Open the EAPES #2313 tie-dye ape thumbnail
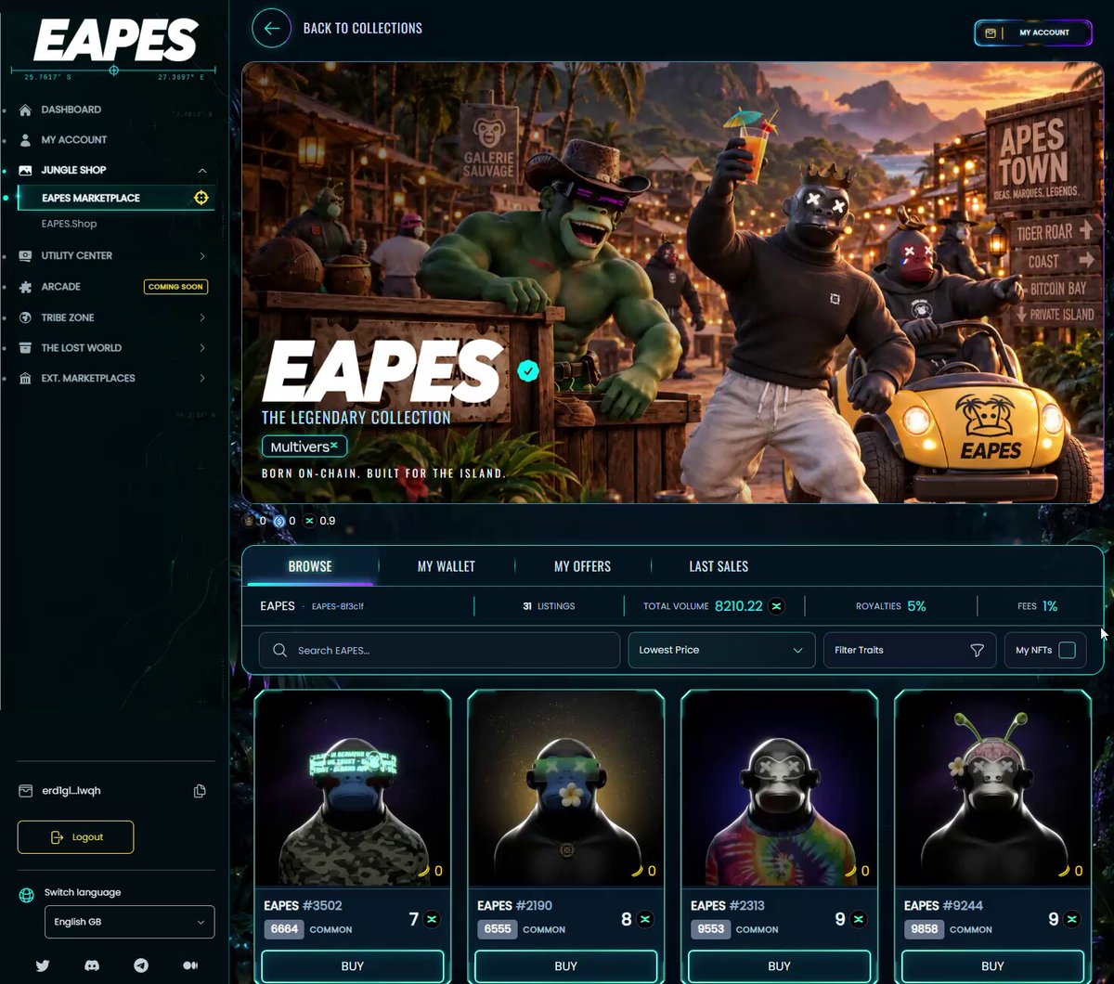Screen dimensions: 1114x984 click(x=780, y=789)
